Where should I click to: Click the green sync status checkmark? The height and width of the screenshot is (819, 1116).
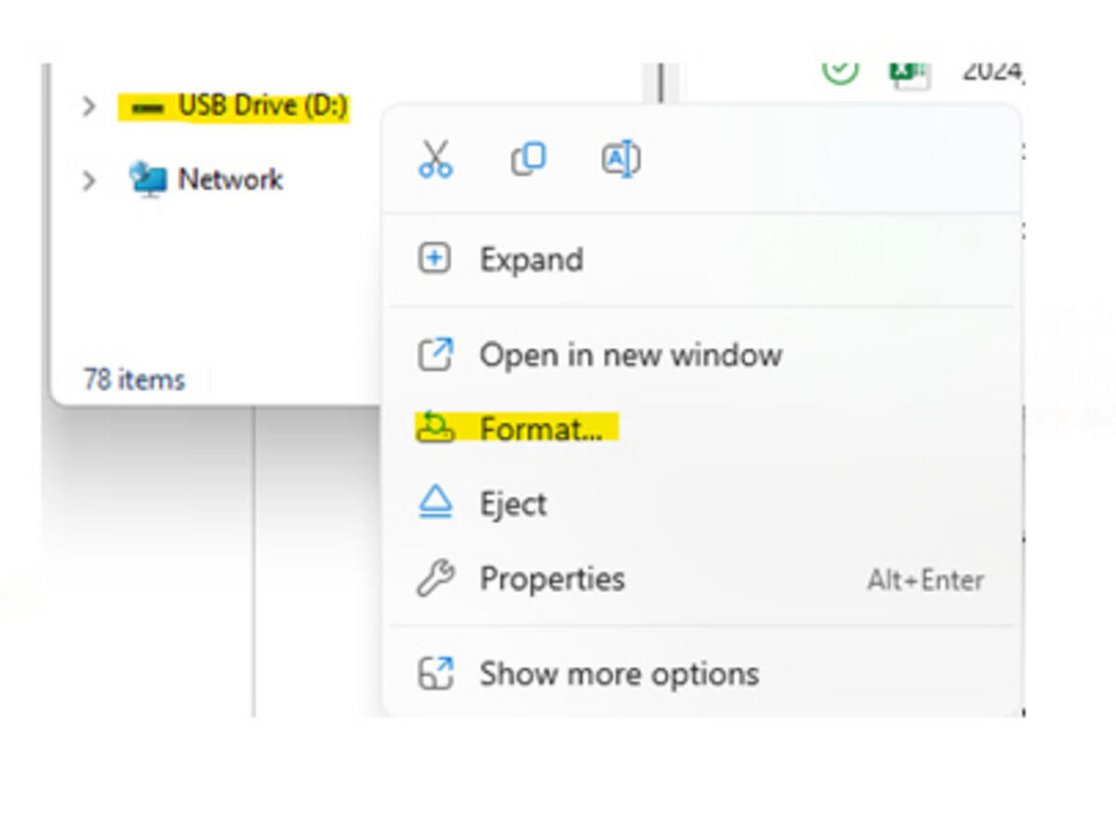tap(841, 71)
